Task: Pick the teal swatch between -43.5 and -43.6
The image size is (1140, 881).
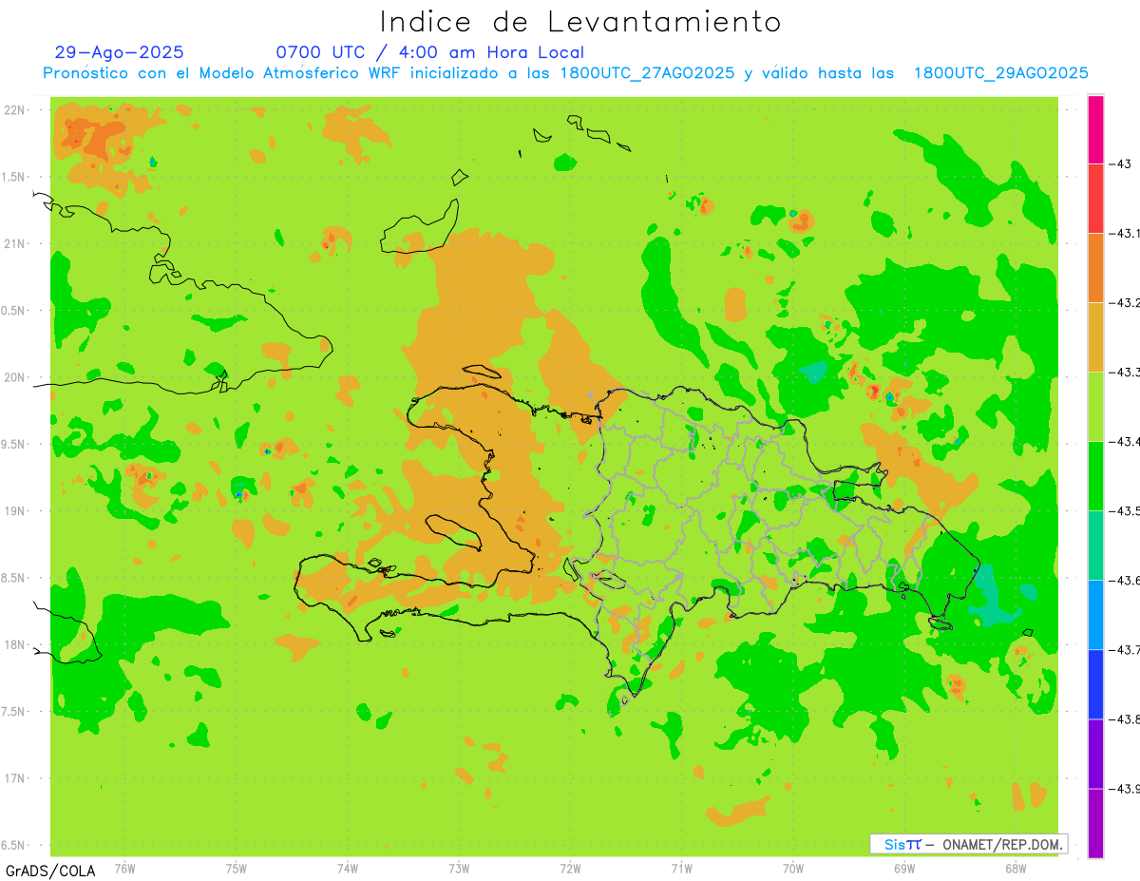Action: [x=1095, y=546]
